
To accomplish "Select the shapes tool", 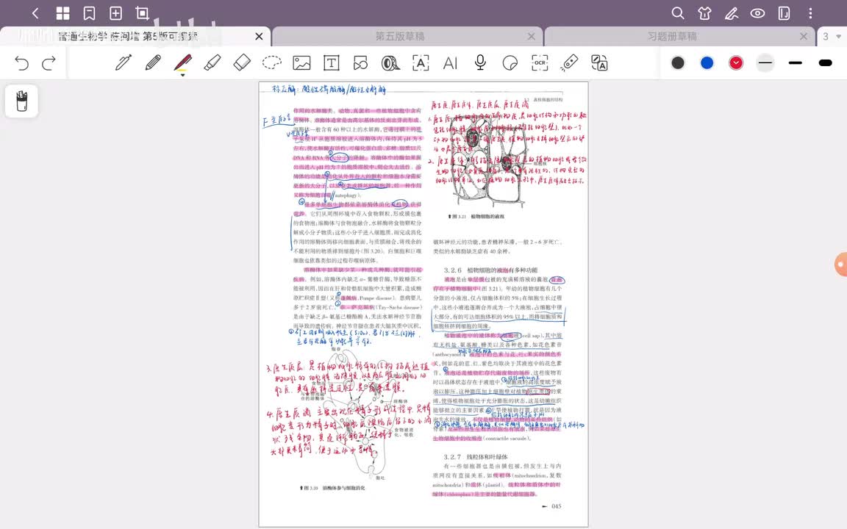I will 361,63.
